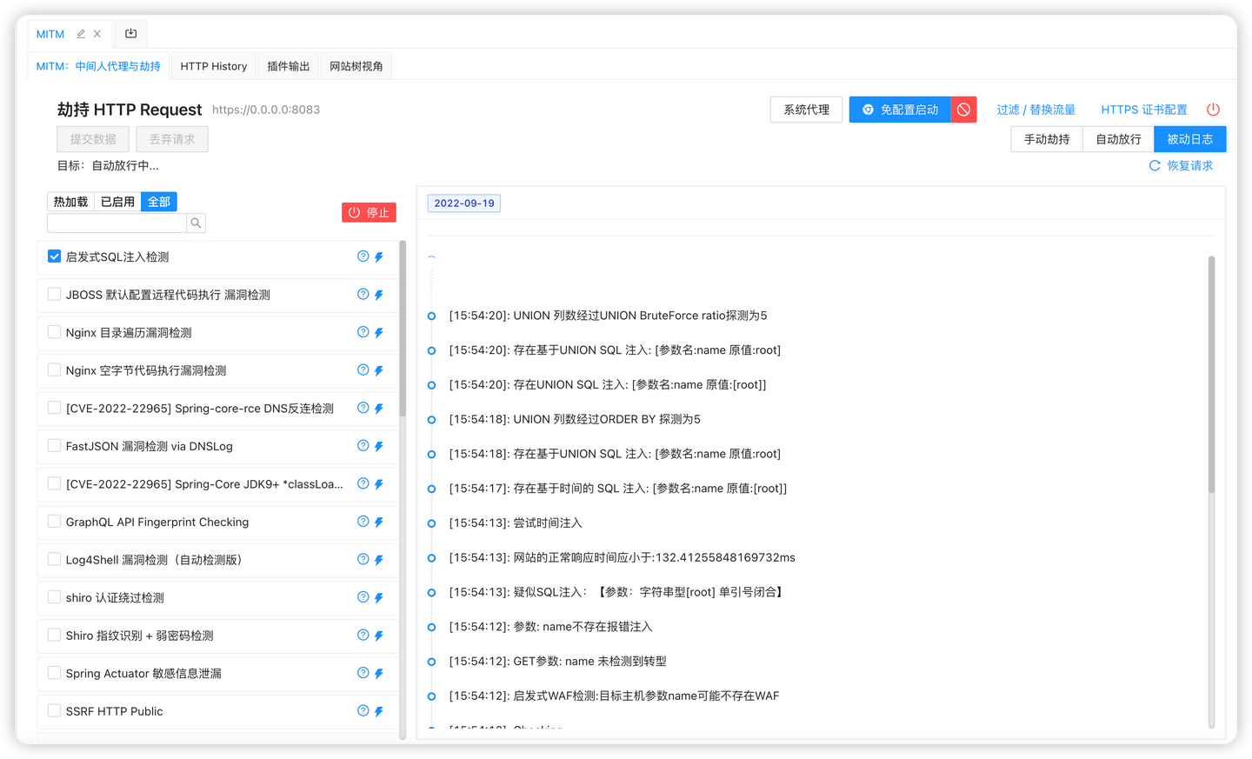The image size is (1252, 759).
Task: Click 免配置启动 button
Action: pos(900,110)
